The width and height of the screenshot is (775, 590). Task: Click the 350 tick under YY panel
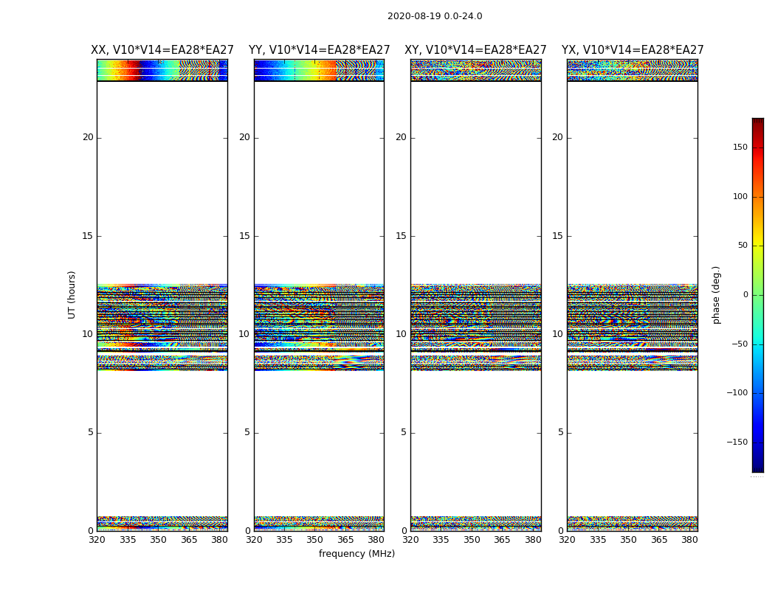[x=315, y=540]
